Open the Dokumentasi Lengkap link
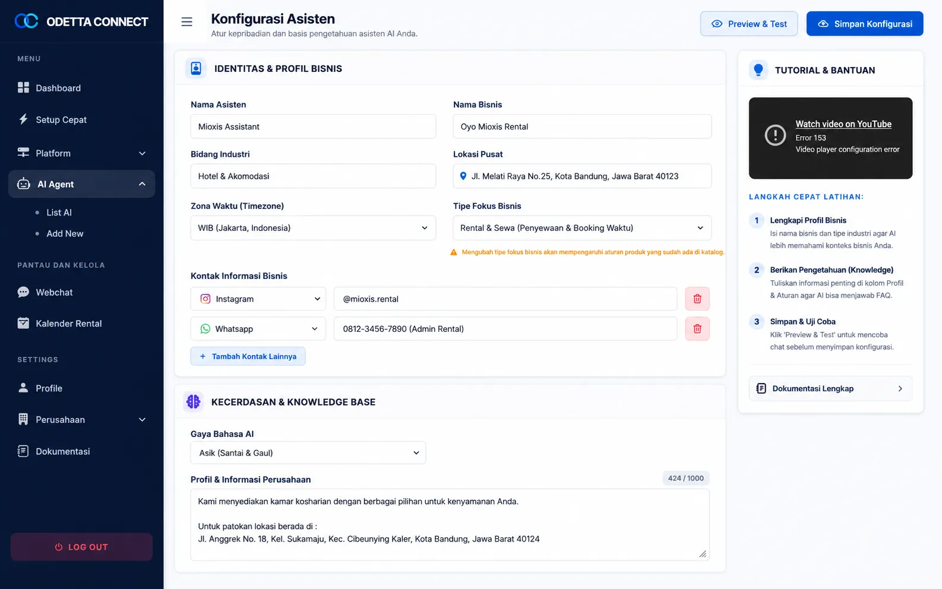Image resolution: width=942 pixels, height=589 pixels. (x=830, y=388)
